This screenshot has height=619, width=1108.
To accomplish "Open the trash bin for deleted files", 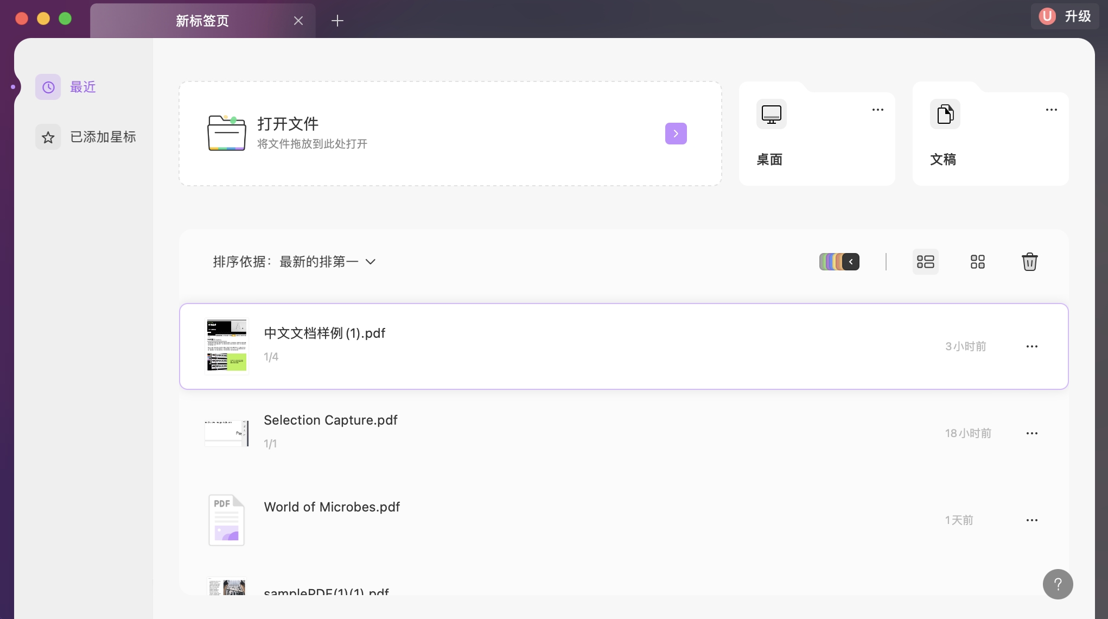I will [1029, 261].
